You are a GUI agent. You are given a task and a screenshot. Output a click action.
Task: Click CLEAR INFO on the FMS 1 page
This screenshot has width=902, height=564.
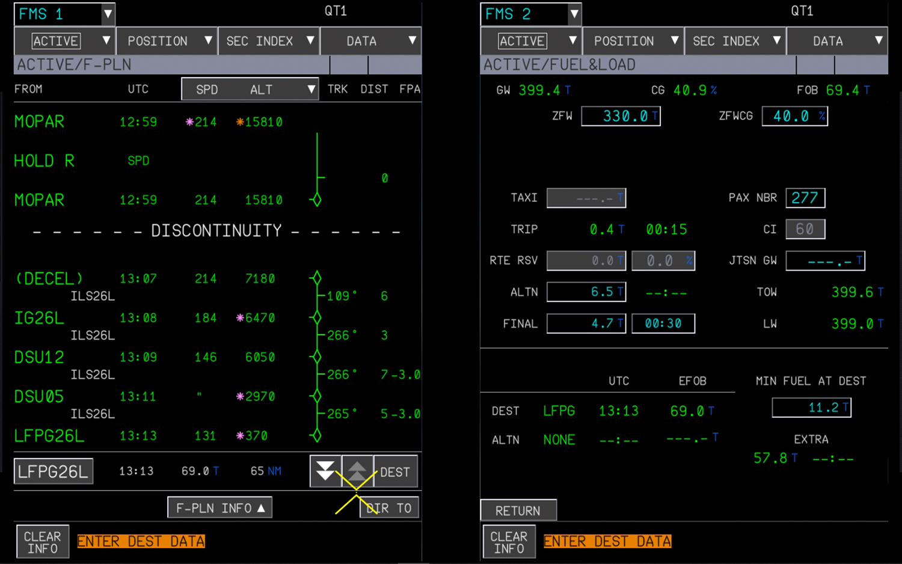[42, 542]
